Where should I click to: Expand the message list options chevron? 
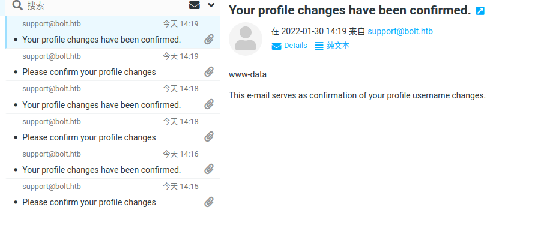tap(211, 5)
